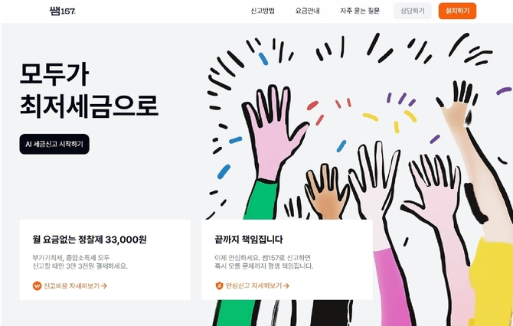The image size is (513, 326).
Task: Open the 신고방법 menu item
Action: (x=263, y=11)
